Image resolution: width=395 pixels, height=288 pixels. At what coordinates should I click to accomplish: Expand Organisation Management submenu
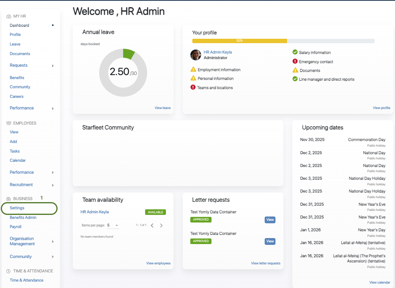point(53,241)
